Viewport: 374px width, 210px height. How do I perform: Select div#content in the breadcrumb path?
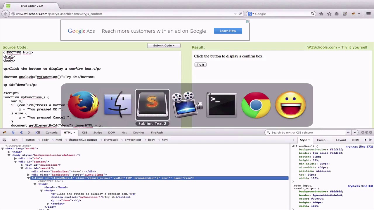(133, 140)
